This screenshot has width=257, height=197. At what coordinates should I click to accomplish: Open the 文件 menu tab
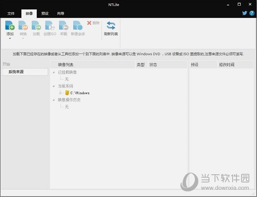(x=11, y=13)
